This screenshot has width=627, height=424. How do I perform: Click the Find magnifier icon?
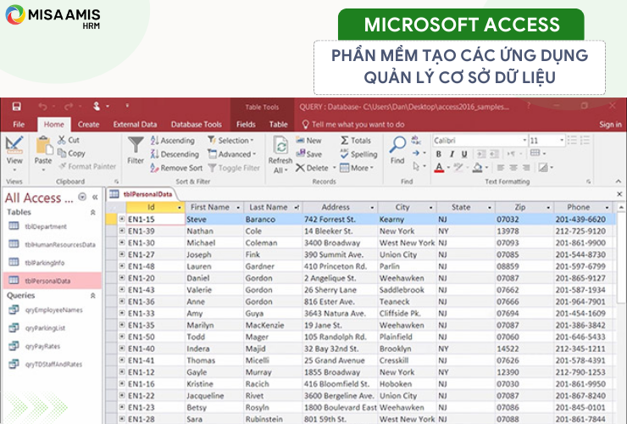tap(397, 145)
